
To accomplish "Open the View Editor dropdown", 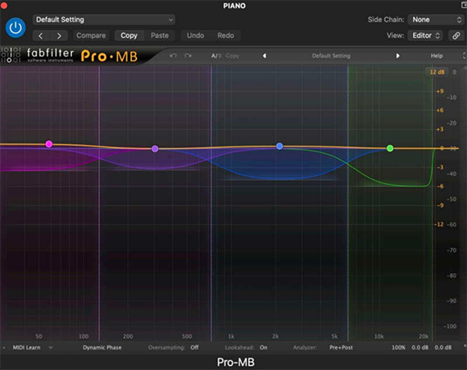I will click(425, 35).
